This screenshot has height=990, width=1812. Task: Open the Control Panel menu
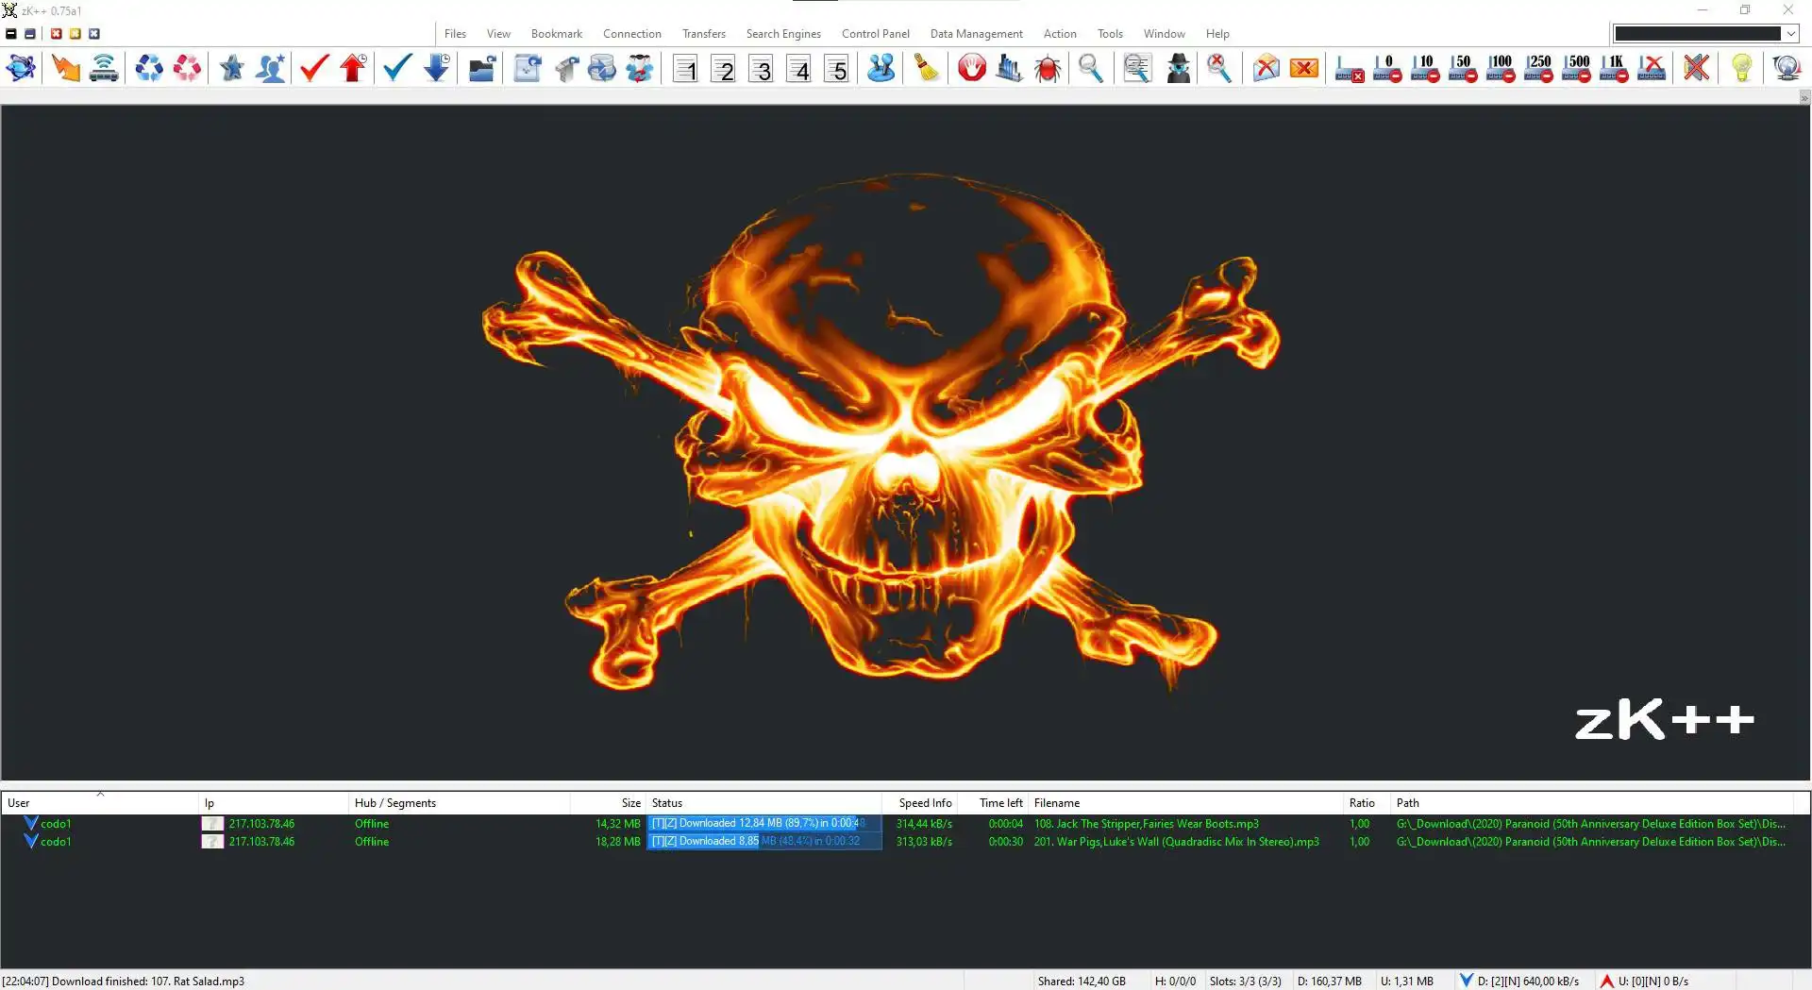tap(875, 34)
